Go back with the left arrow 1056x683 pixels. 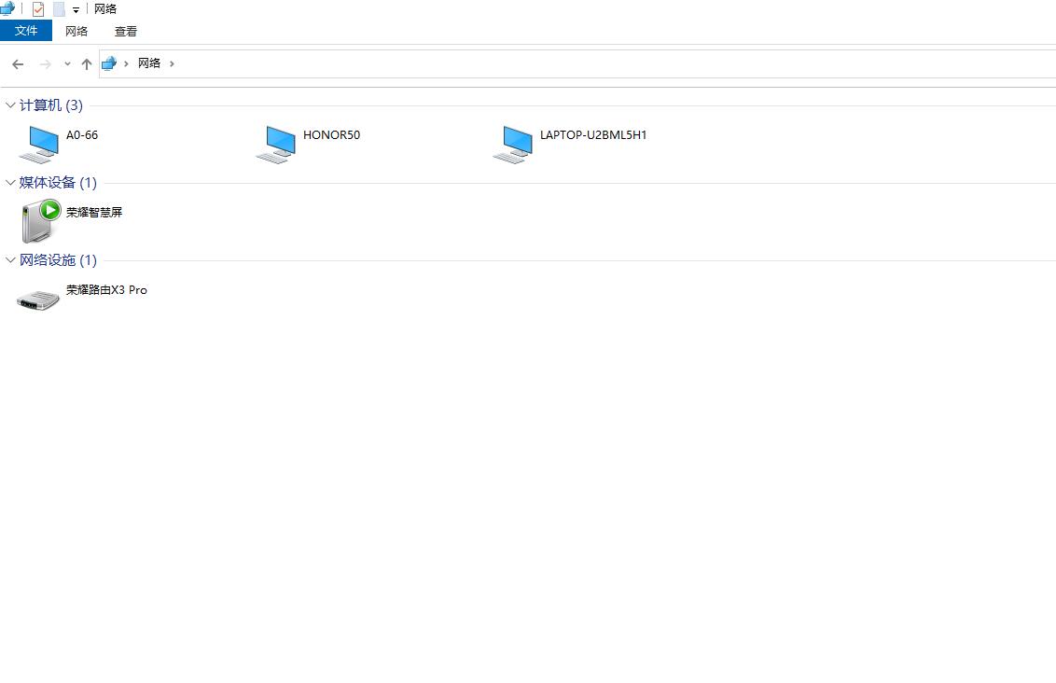click(18, 64)
